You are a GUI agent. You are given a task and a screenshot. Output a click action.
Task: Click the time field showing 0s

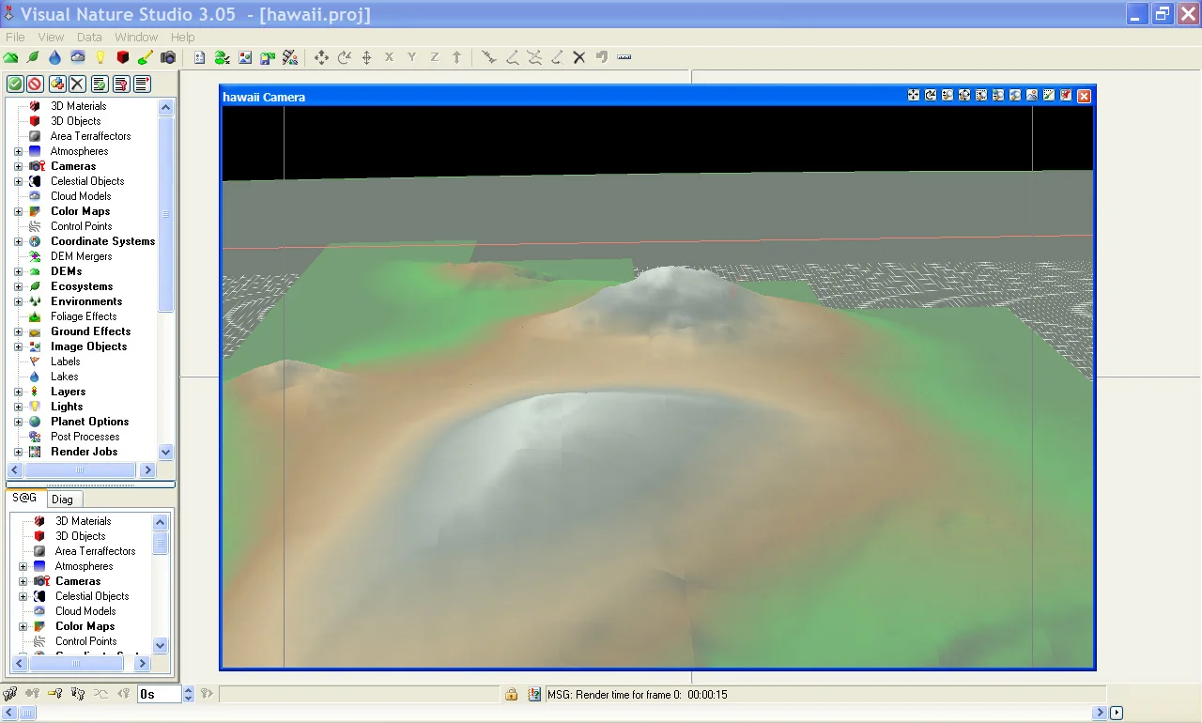point(159,695)
